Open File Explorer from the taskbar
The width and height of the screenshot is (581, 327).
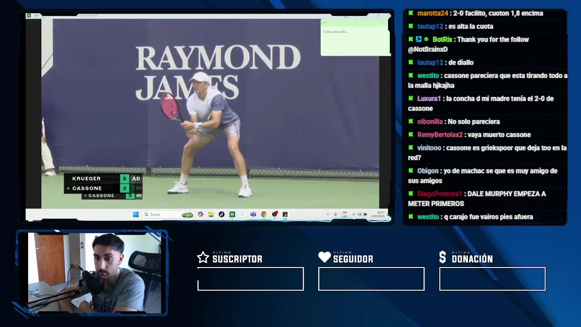click(x=211, y=214)
